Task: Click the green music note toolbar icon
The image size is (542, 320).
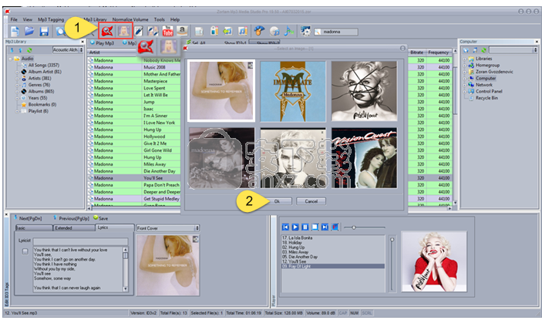Action: tap(289, 32)
